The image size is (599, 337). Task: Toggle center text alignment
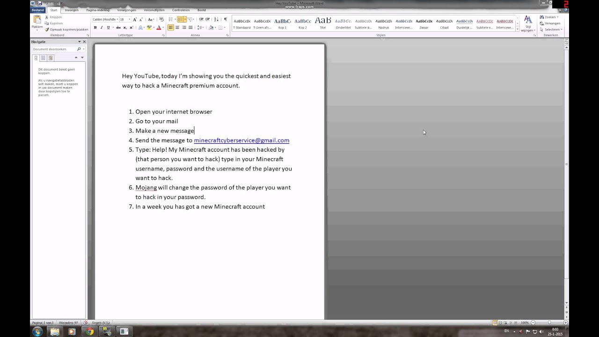[177, 28]
